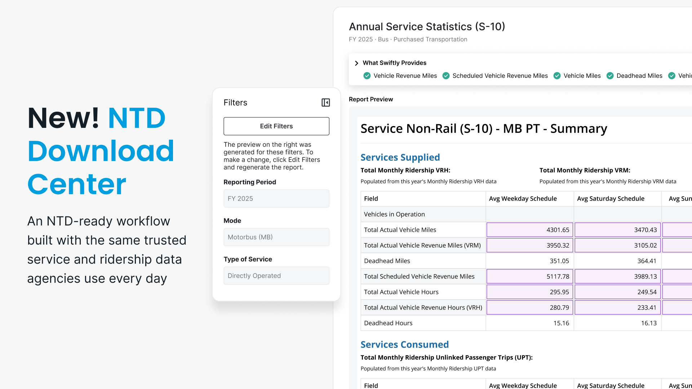Click the Scheduled Vehicle Revenue Miles check icon
The image size is (692, 389).
(446, 76)
